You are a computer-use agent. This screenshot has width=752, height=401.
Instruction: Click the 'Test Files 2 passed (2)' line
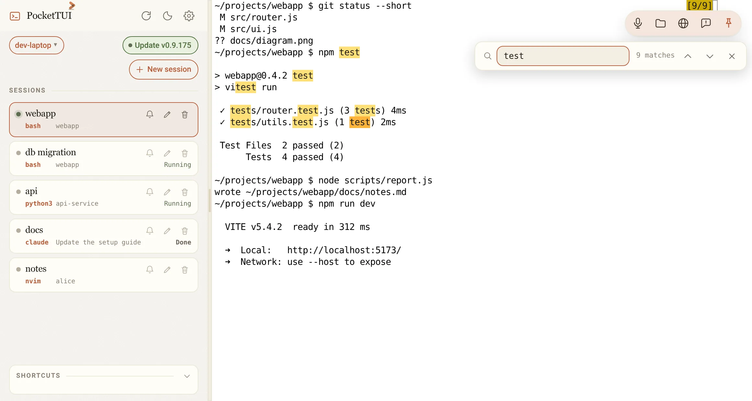click(282, 145)
